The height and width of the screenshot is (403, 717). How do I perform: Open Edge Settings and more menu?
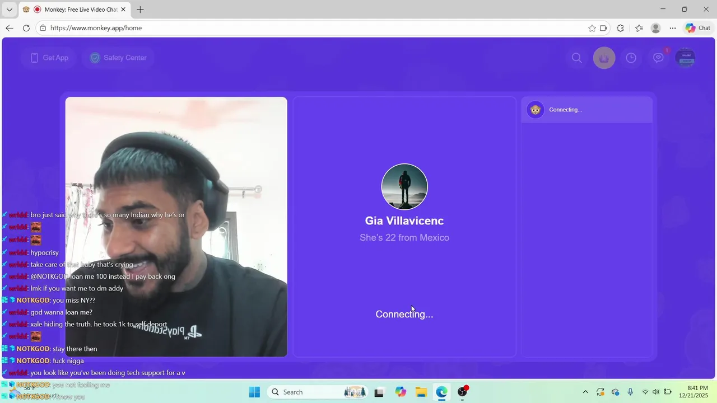673,28
